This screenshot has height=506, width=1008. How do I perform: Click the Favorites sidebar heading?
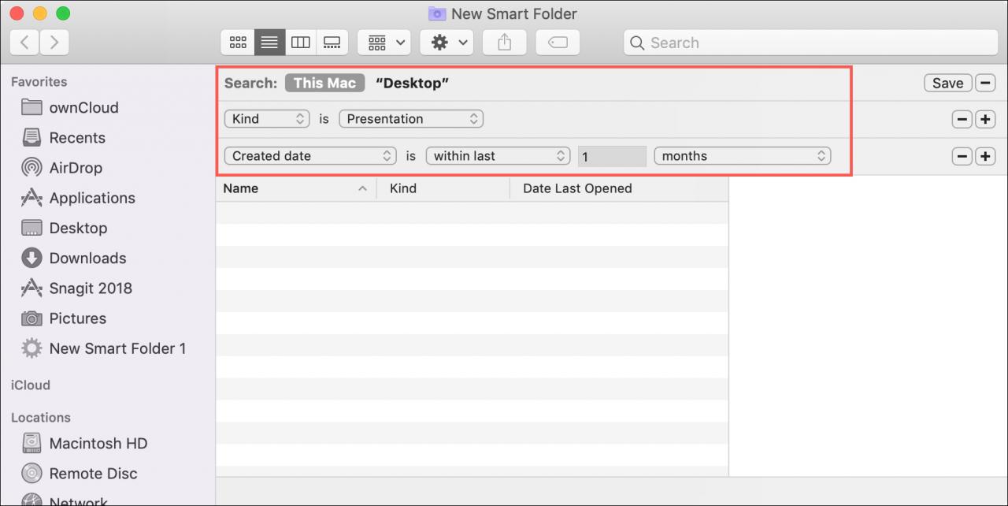pos(39,82)
